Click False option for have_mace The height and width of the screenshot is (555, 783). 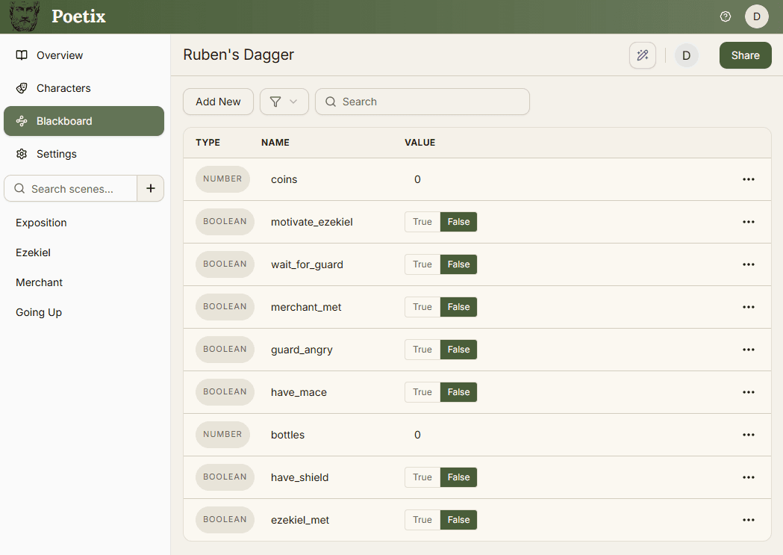[x=458, y=392]
